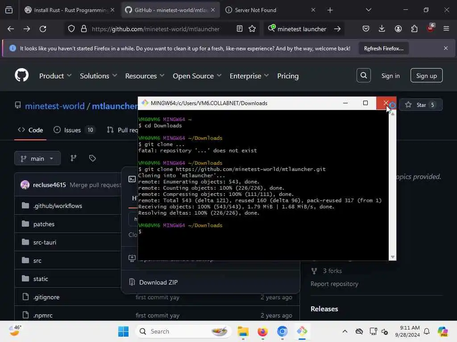Go back using Firefox back arrow

coord(11,29)
